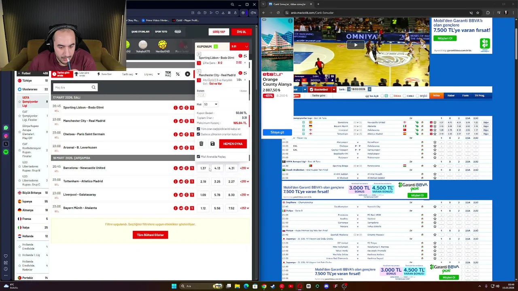Go to next date after 18/03/2026 on Mackolik
518x291 pixels.
[x=369, y=89]
